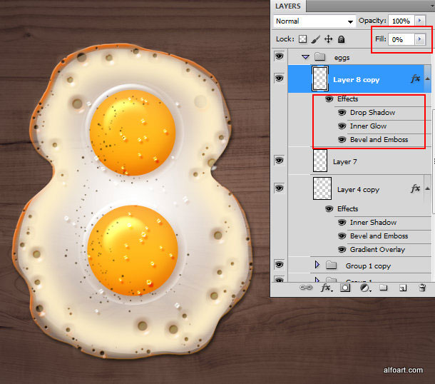Open the Normal blend mode dropdown
The width and height of the screenshot is (435, 384).
coord(315,21)
